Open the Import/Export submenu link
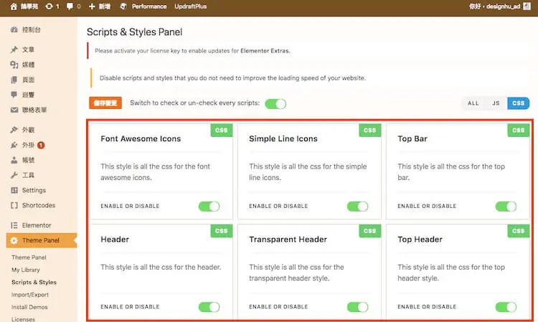Screen dimensions: 538x322 30,295
